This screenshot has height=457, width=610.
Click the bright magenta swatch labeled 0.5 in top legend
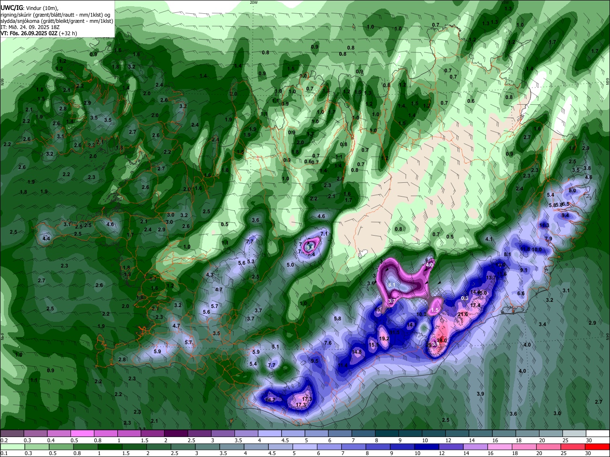pyautogui.click(x=82, y=434)
